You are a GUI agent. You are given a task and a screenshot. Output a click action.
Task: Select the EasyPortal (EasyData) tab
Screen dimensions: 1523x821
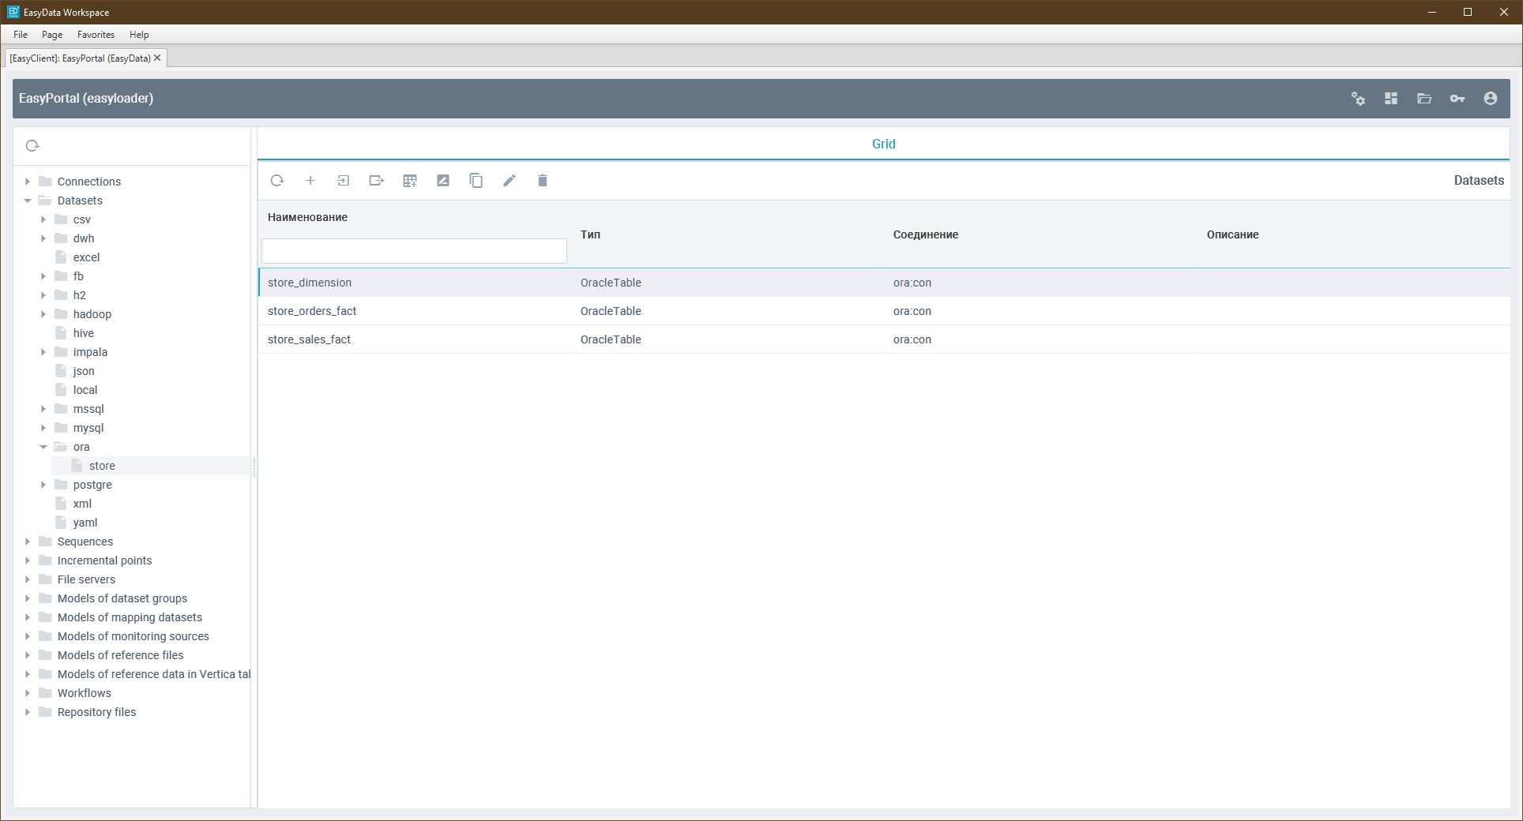[x=80, y=58]
